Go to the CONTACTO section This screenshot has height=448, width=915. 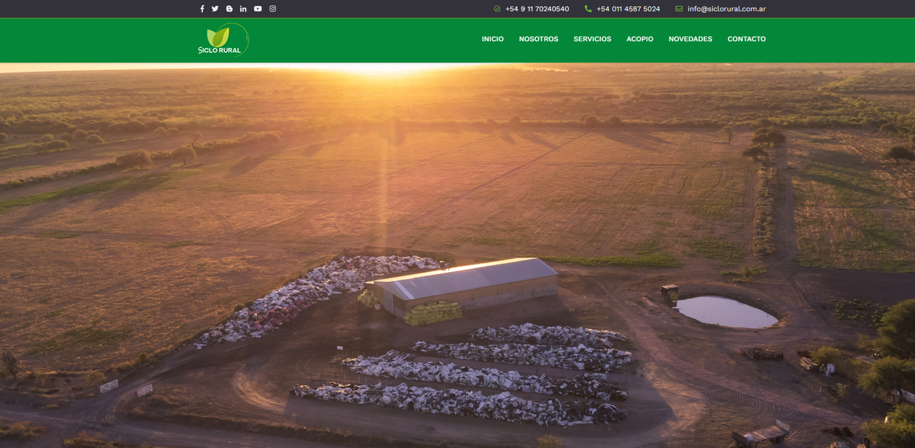click(747, 39)
